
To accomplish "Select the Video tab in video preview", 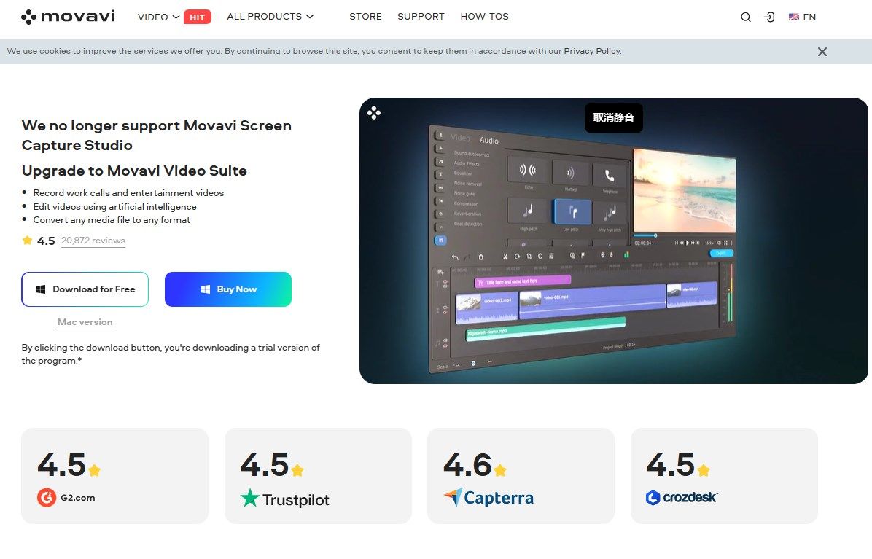I will click(461, 137).
